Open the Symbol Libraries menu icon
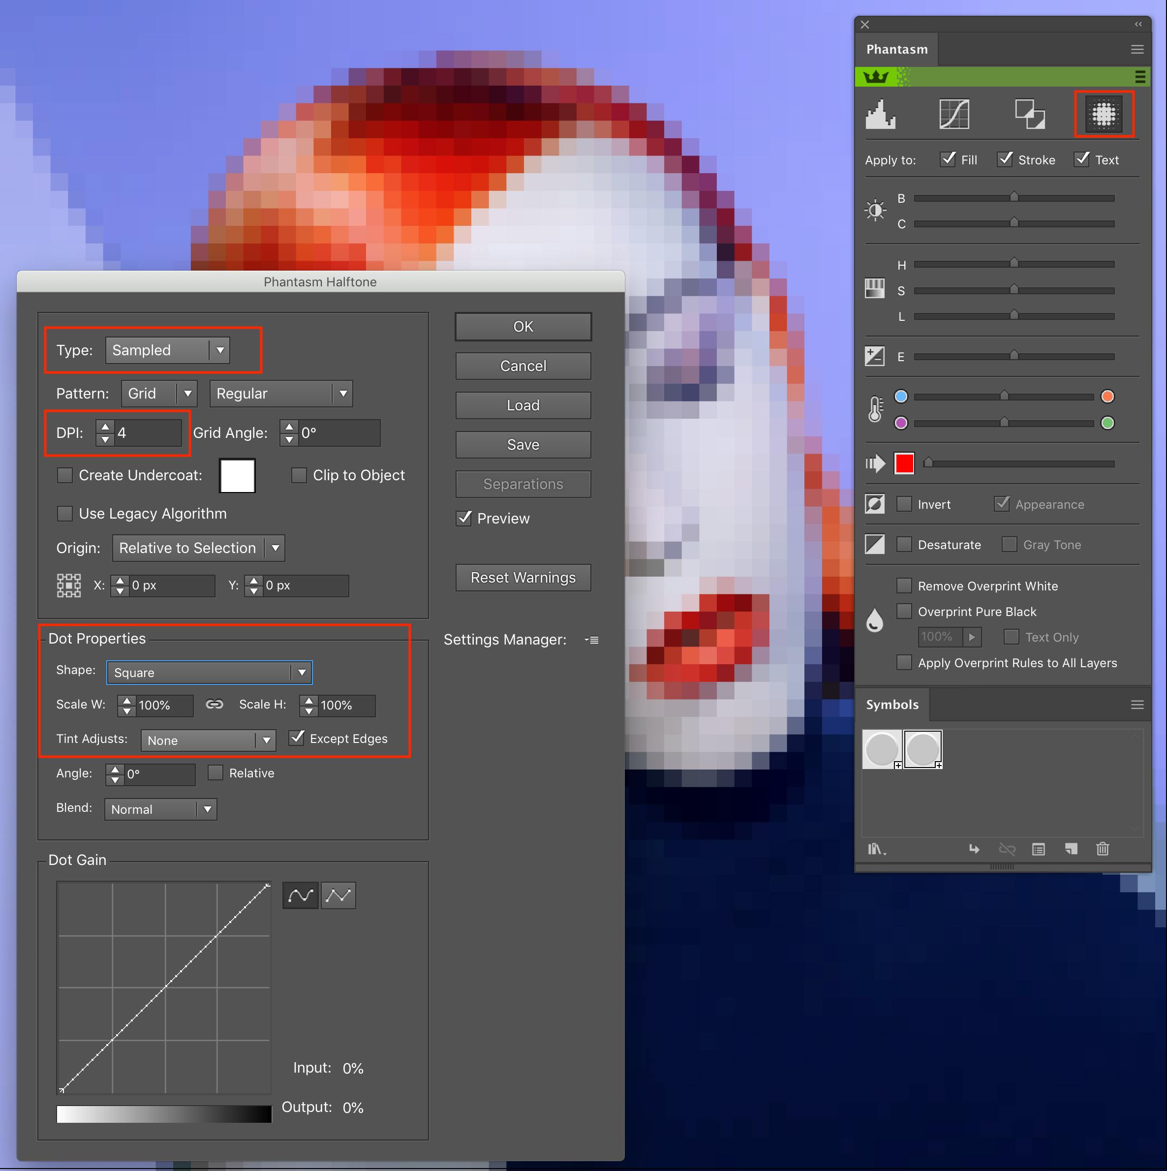Viewport: 1167px width, 1171px height. click(x=877, y=849)
